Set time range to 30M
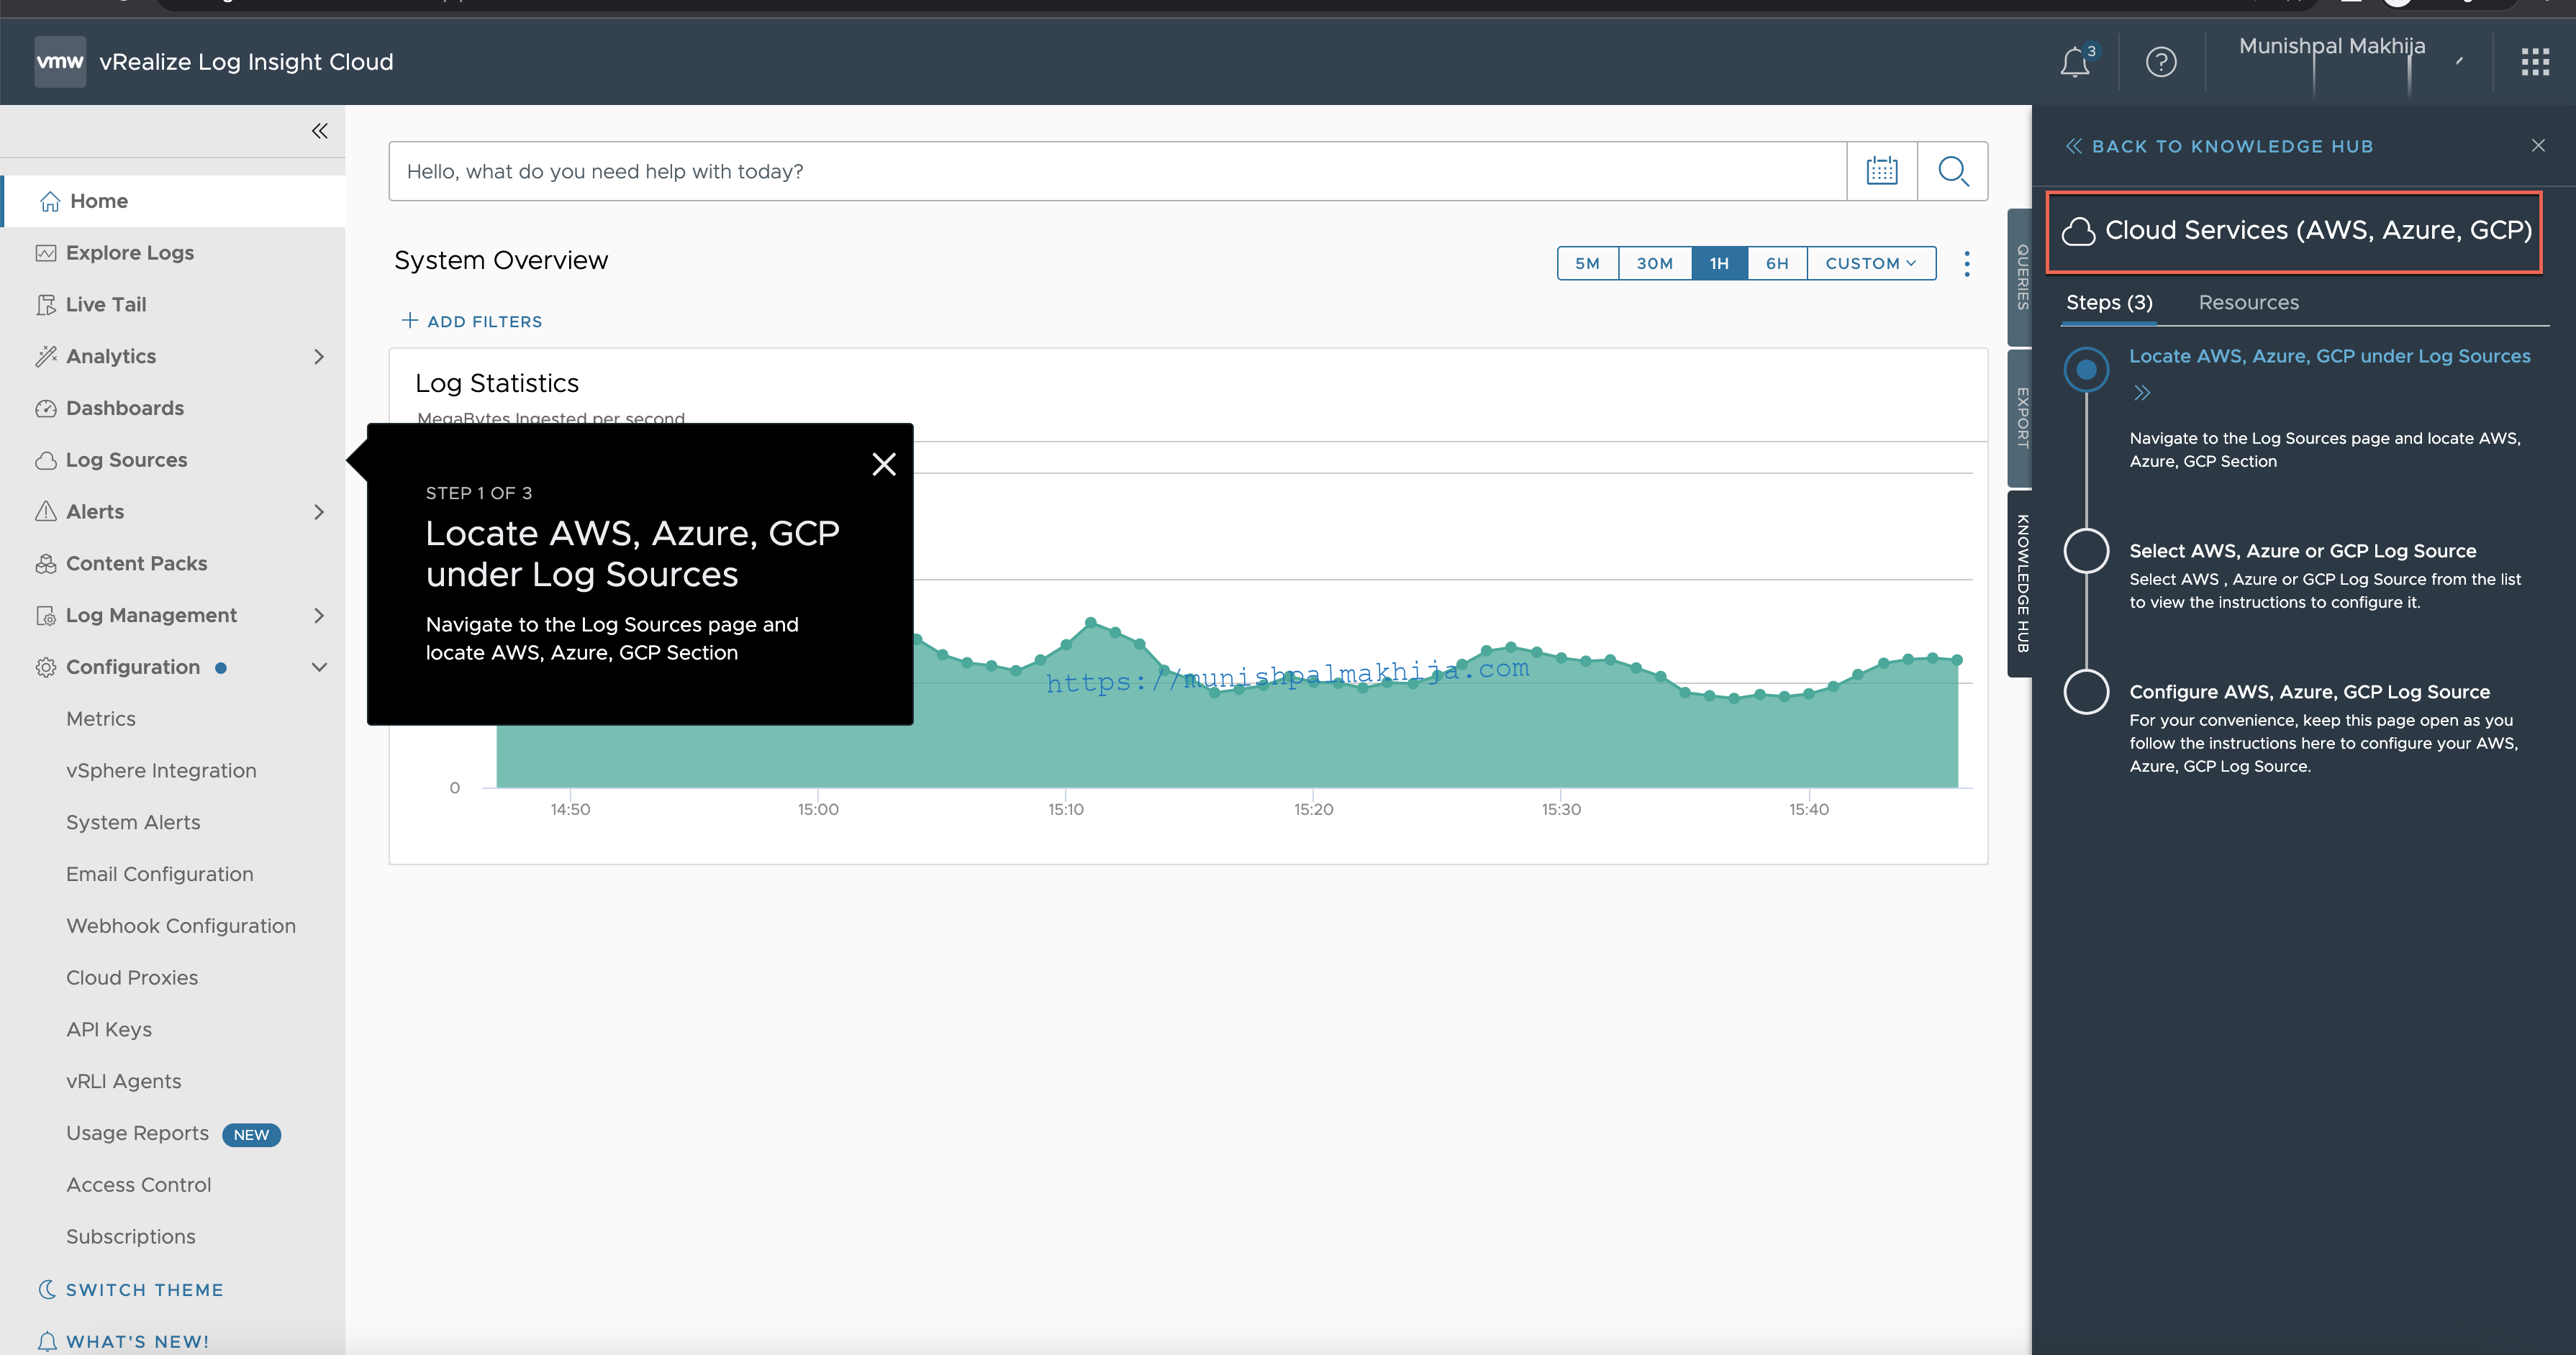 coord(1654,264)
